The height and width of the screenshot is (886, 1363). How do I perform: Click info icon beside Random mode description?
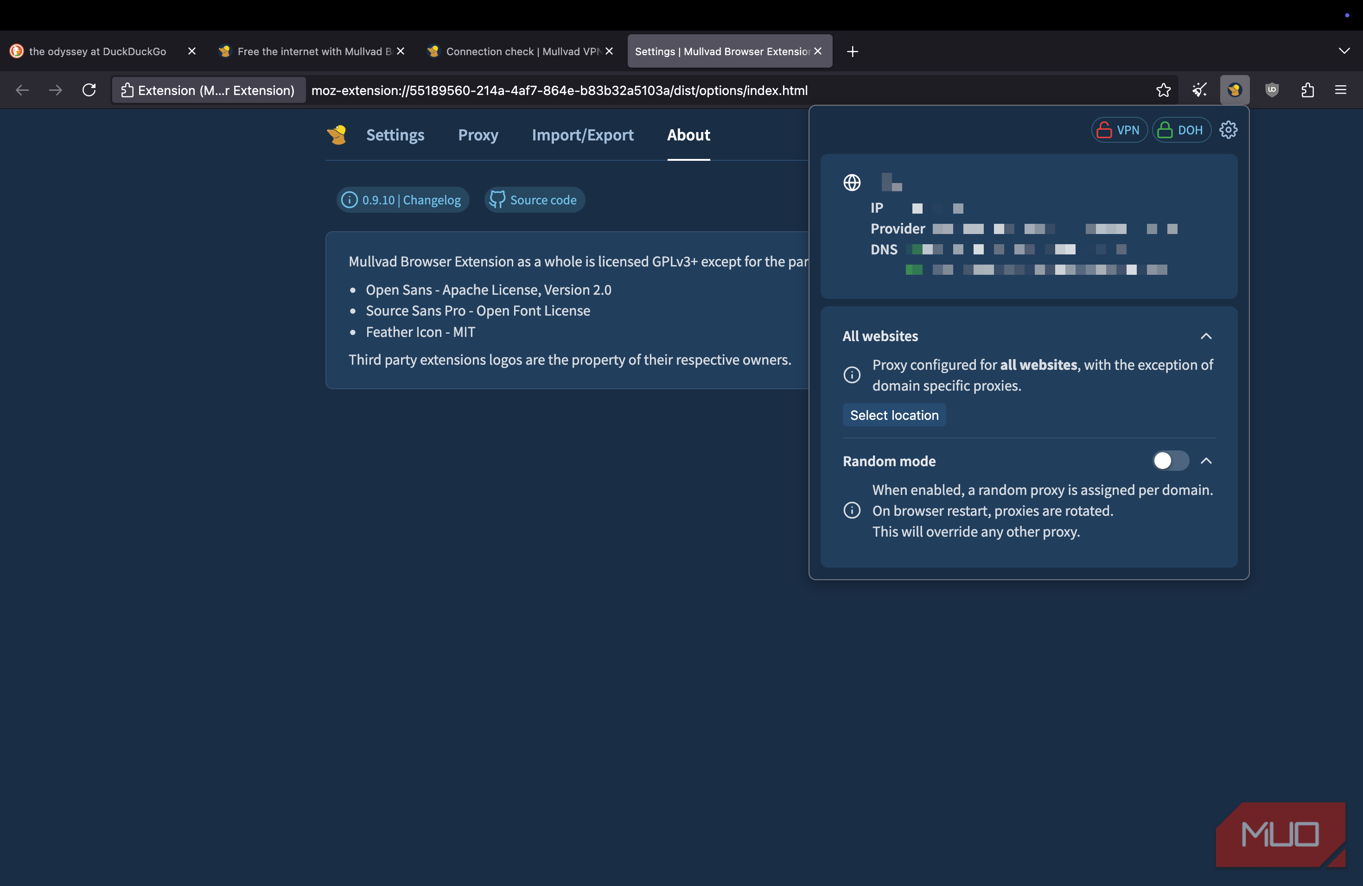[852, 511]
